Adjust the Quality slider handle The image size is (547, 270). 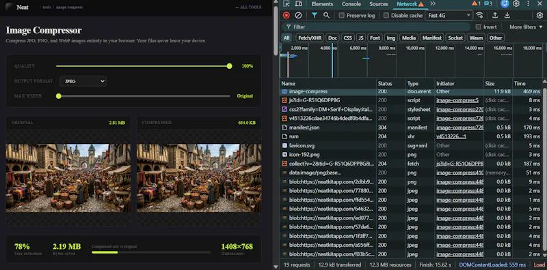[229, 66]
